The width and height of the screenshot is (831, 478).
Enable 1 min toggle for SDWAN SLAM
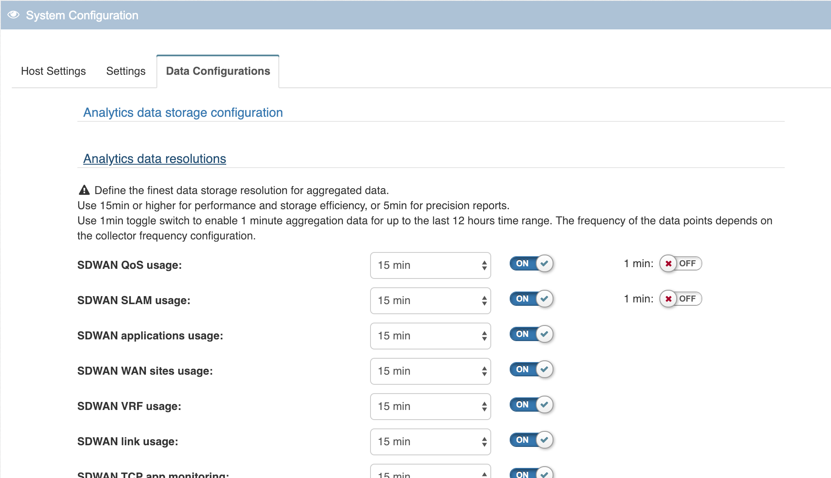point(680,299)
